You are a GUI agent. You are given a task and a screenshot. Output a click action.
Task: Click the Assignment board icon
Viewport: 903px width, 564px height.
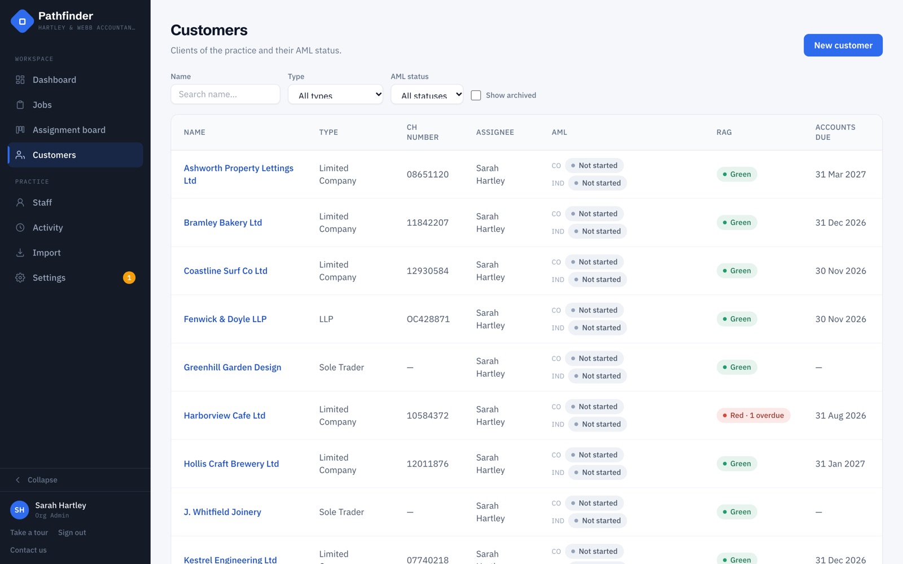[x=20, y=130]
